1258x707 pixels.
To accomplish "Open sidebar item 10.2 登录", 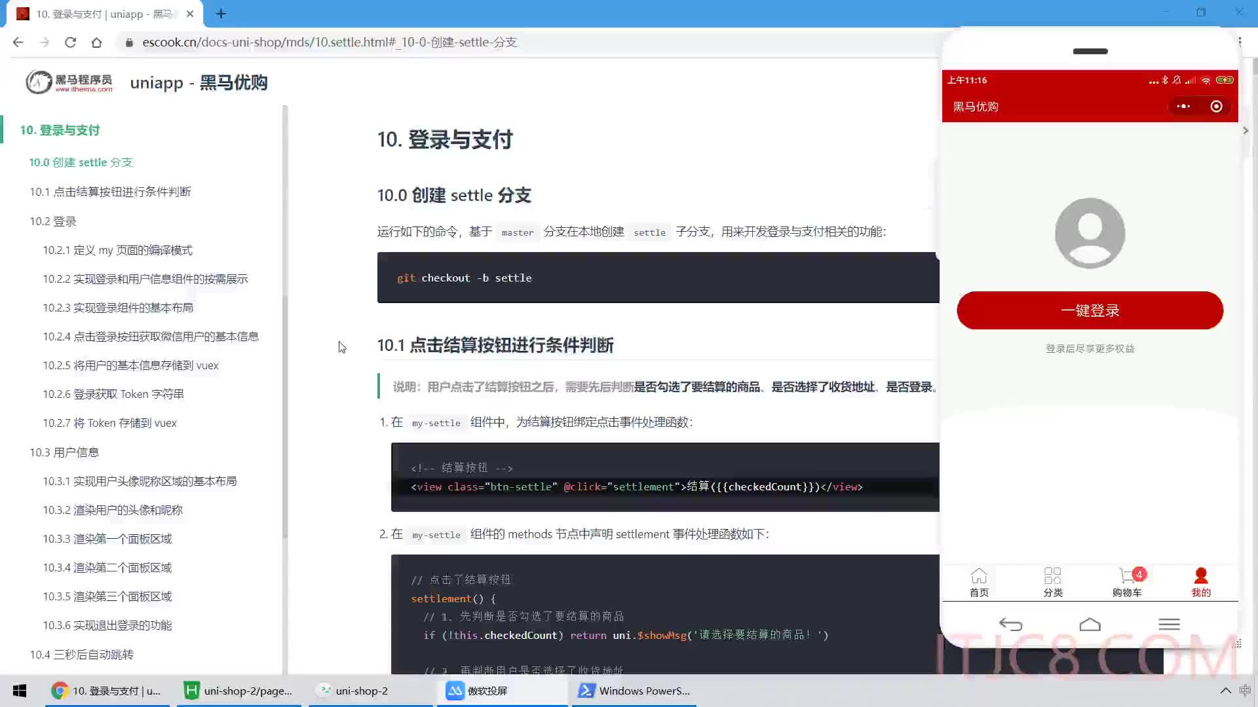I will click(x=53, y=221).
